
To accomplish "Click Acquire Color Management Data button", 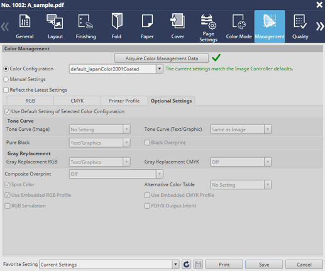I will click(x=162, y=58).
